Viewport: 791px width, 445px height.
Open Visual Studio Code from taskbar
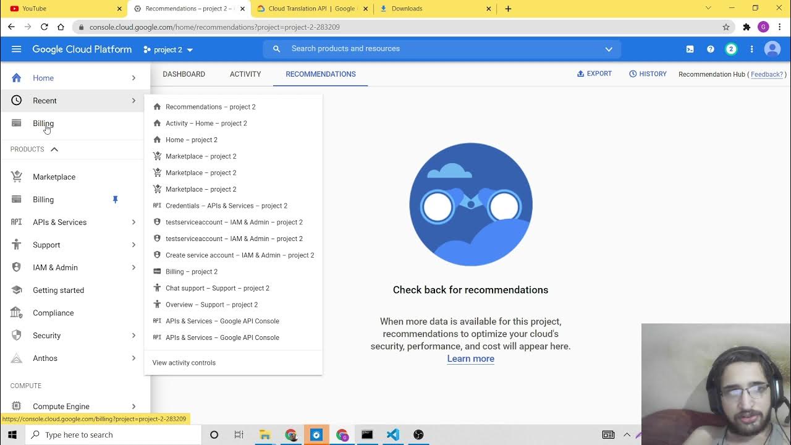(x=392, y=434)
